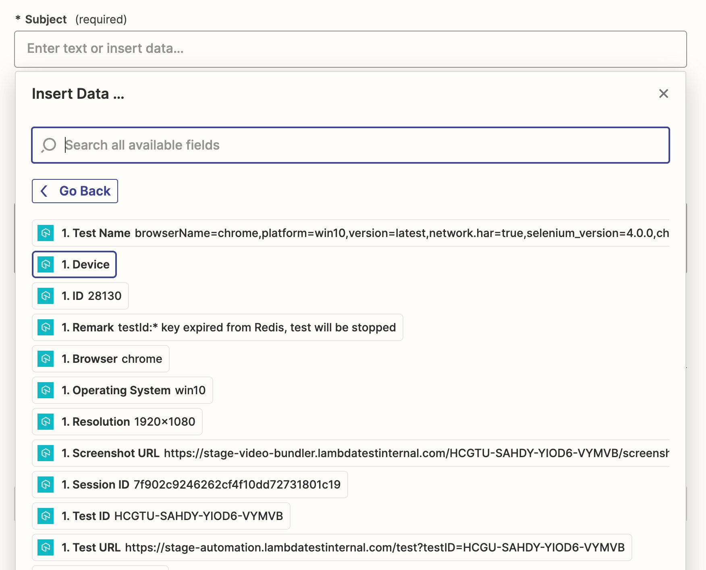Select the Remark key expired field

(218, 327)
